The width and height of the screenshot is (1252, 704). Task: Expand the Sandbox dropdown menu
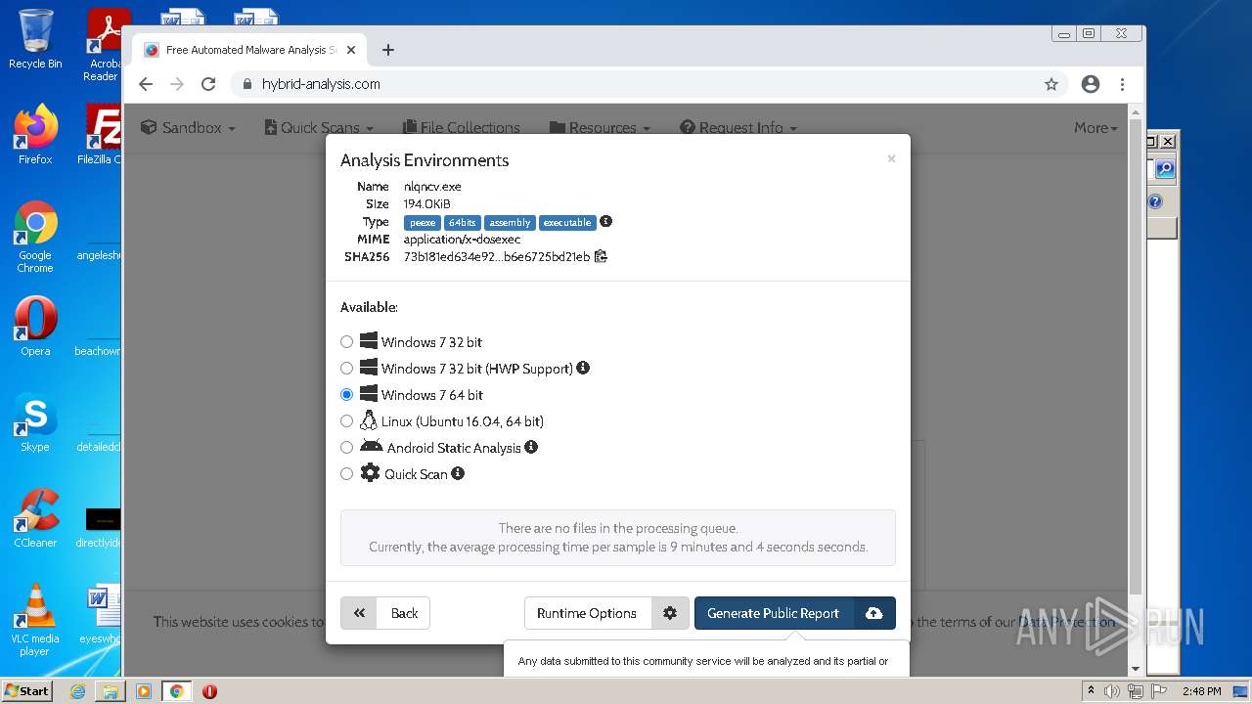(188, 128)
